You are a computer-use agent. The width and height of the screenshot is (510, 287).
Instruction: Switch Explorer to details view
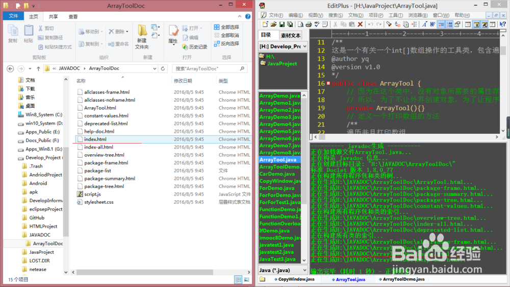[x=238, y=279]
